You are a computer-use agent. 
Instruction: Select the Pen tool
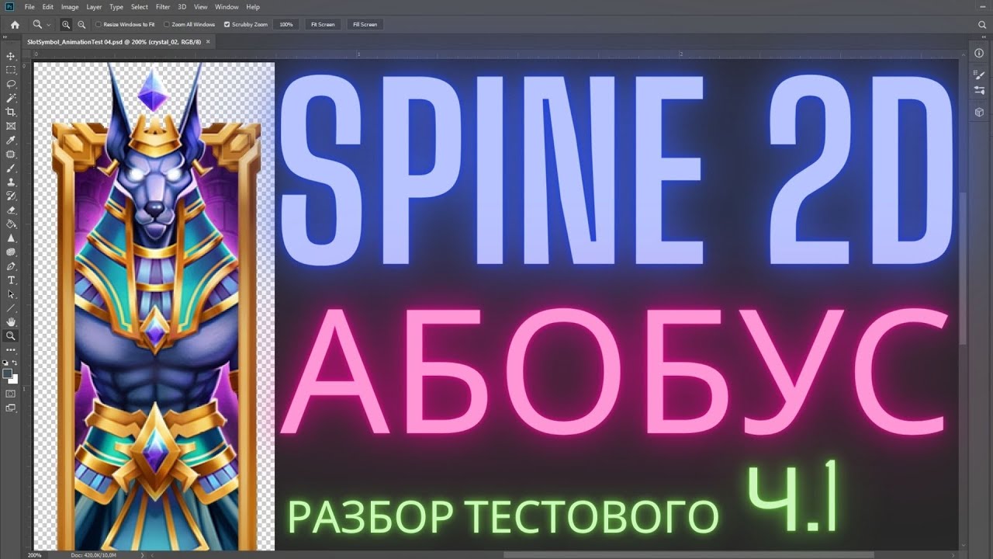click(x=11, y=266)
